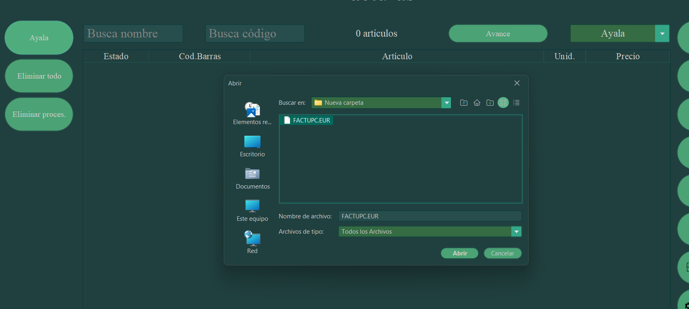
Task: Cancel the Abrir dialog
Action: point(502,253)
